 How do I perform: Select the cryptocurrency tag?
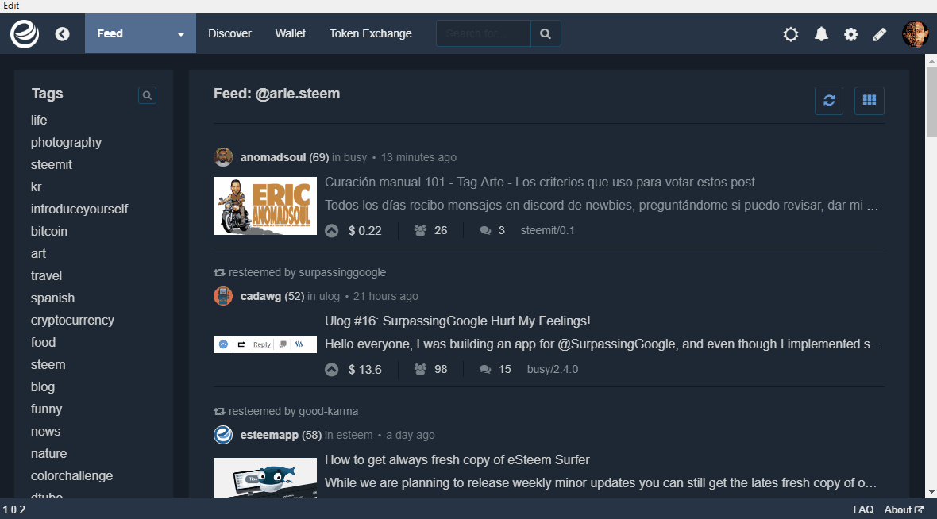[x=72, y=320]
